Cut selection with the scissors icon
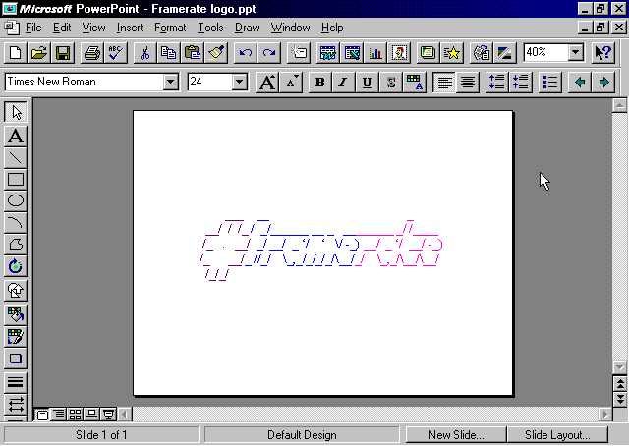The height and width of the screenshot is (446, 629). (x=144, y=52)
